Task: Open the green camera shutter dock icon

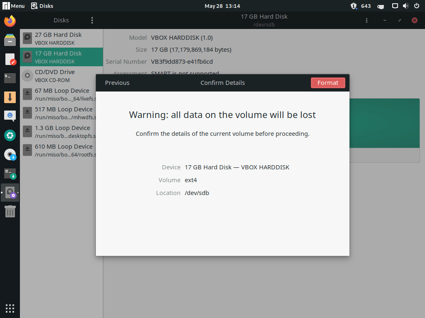Action: tap(10, 135)
